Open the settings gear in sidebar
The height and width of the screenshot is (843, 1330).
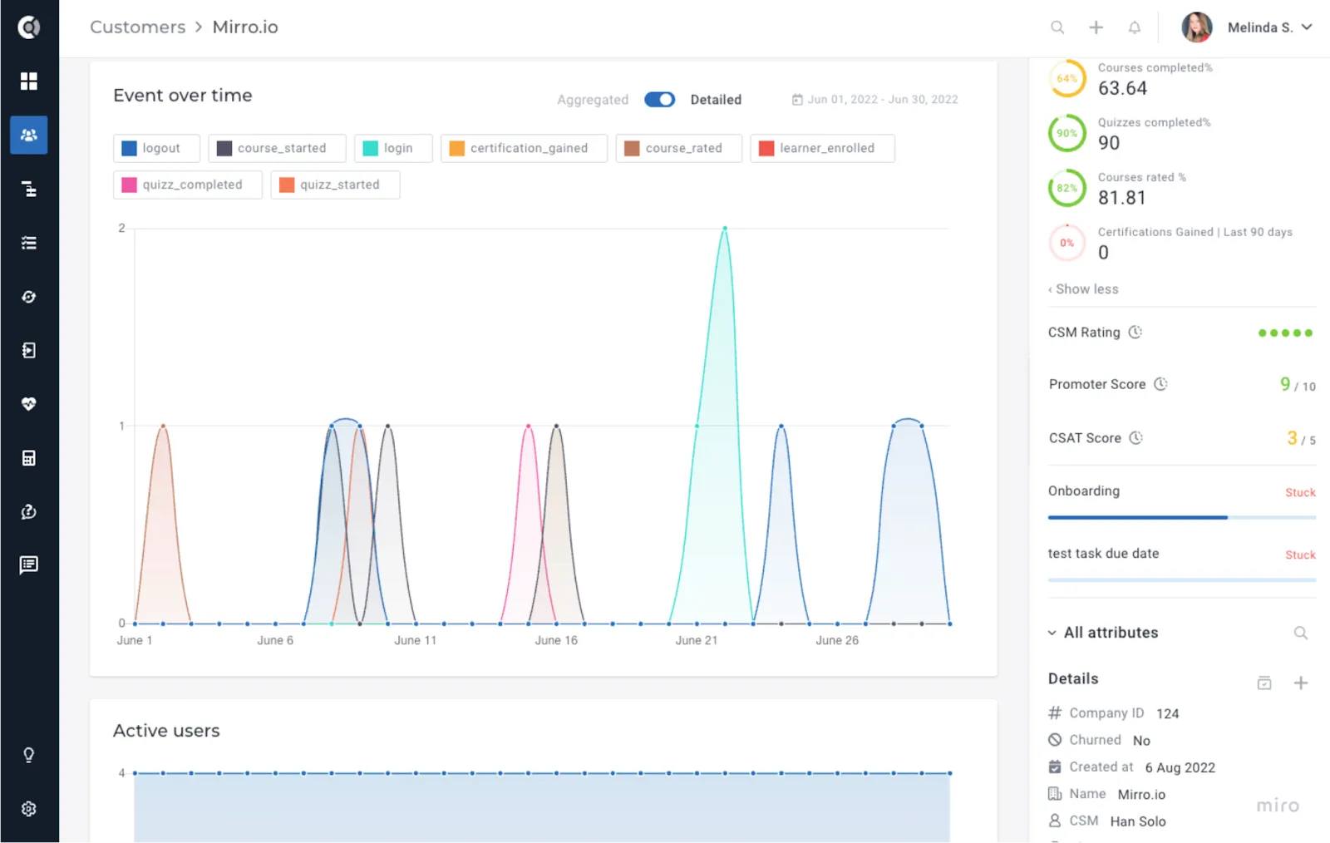point(29,809)
